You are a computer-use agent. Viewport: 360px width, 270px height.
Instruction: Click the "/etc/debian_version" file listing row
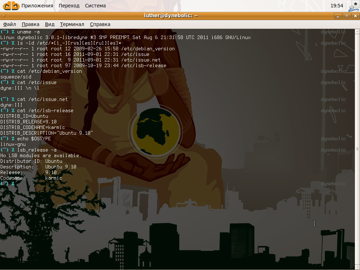[88, 49]
